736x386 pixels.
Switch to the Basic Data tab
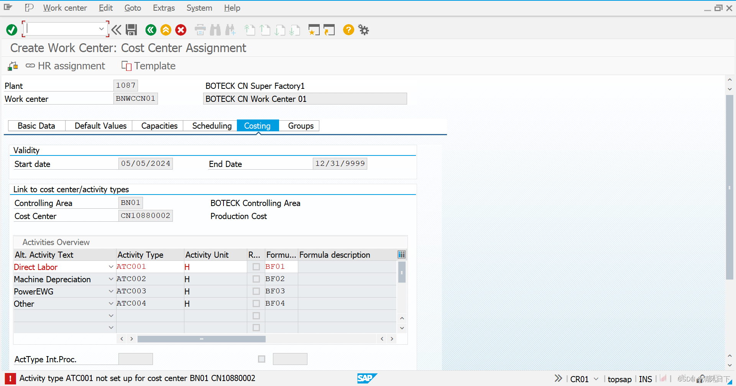click(x=36, y=126)
